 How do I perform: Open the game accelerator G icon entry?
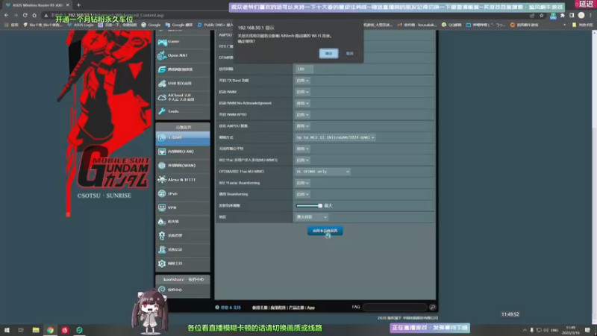tap(183, 69)
